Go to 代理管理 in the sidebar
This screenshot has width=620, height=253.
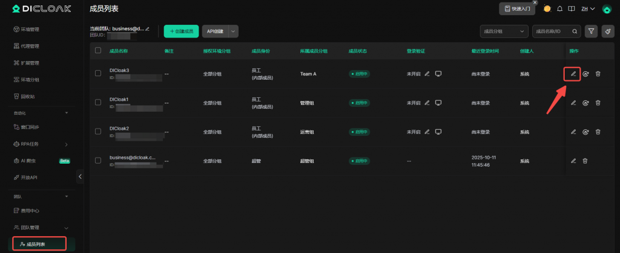[x=30, y=46]
